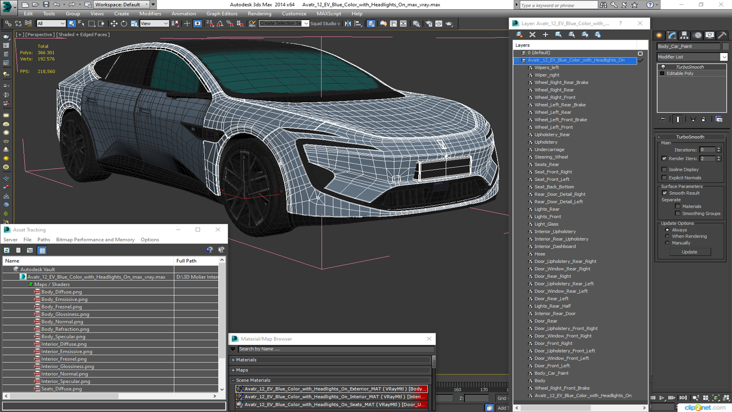Add new layer with plus icon
Screen dimensions: 732x412
coord(546,34)
